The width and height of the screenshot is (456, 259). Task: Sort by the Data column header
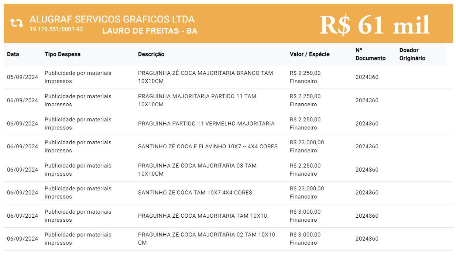(x=13, y=54)
